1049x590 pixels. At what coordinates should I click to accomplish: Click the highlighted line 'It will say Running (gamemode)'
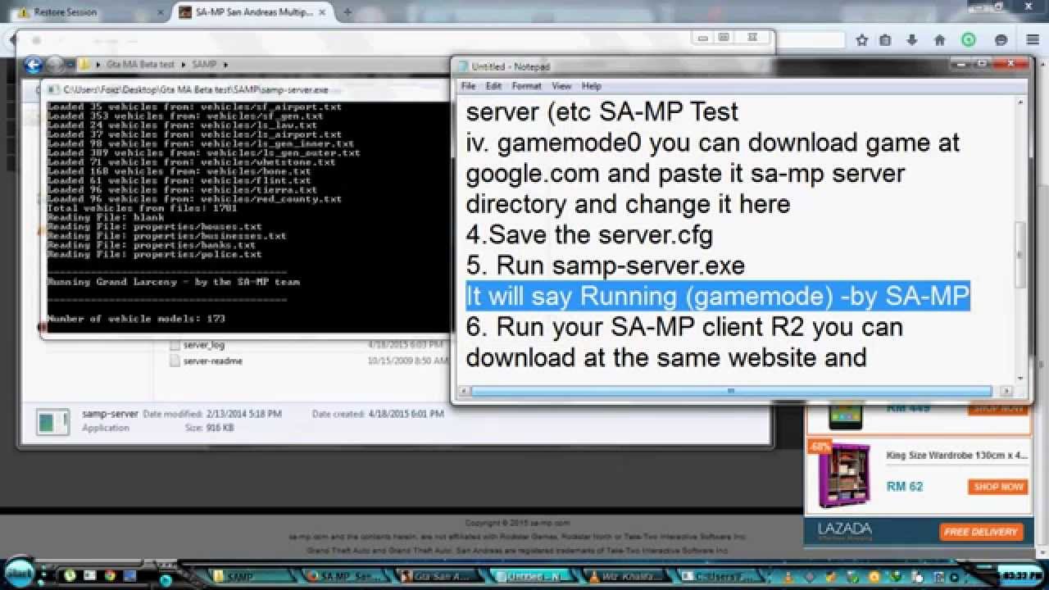[x=718, y=296]
